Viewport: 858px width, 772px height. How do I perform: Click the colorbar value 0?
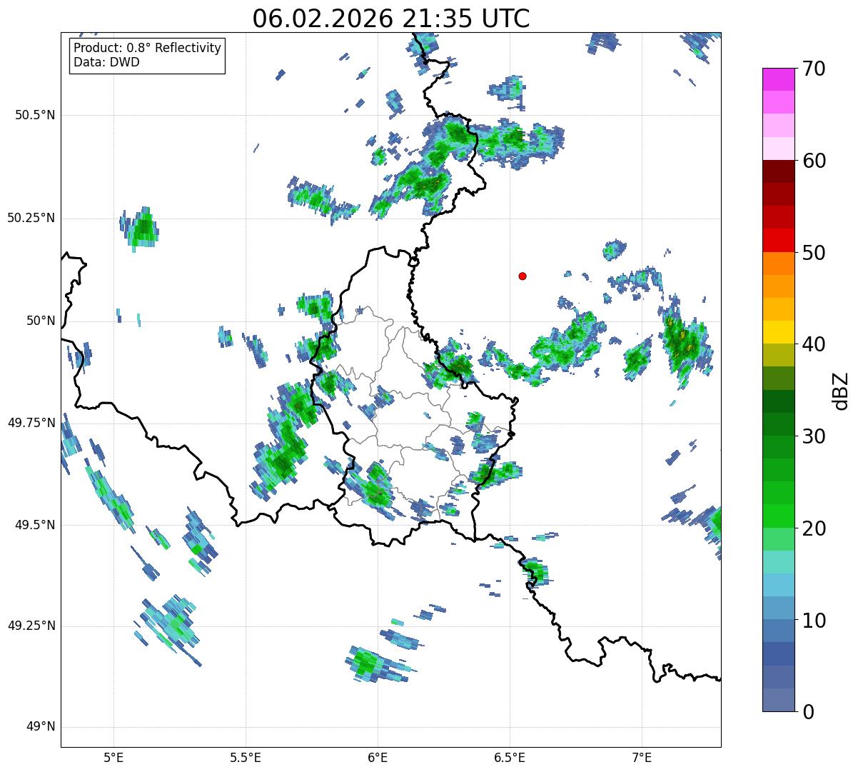(807, 712)
